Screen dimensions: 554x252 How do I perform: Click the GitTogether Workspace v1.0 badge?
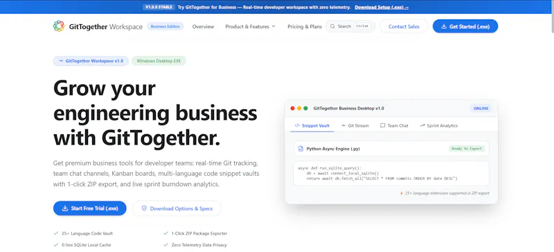[x=91, y=61]
